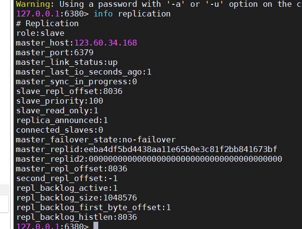The width and height of the screenshot is (302, 229).
Task: Click the 'repl_backlog_size:1048576' line
Action: coord(76,198)
